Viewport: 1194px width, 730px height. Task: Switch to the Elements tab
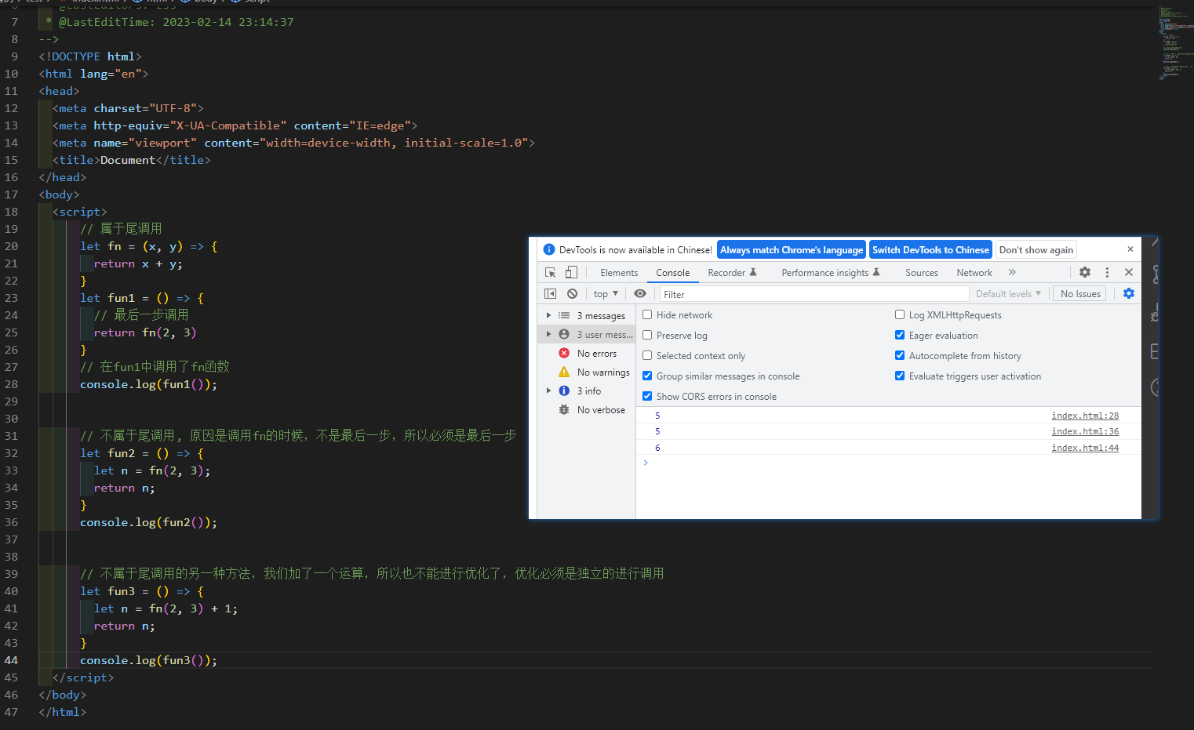(x=619, y=273)
